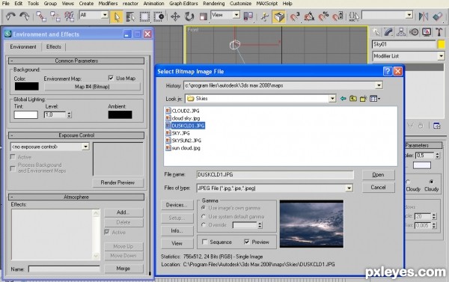Create new folder in file dialog
449x282 pixels.
coord(364,99)
